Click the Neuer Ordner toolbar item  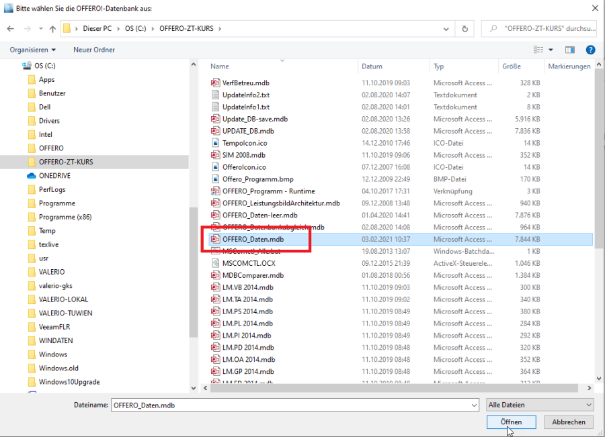point(94,50)
